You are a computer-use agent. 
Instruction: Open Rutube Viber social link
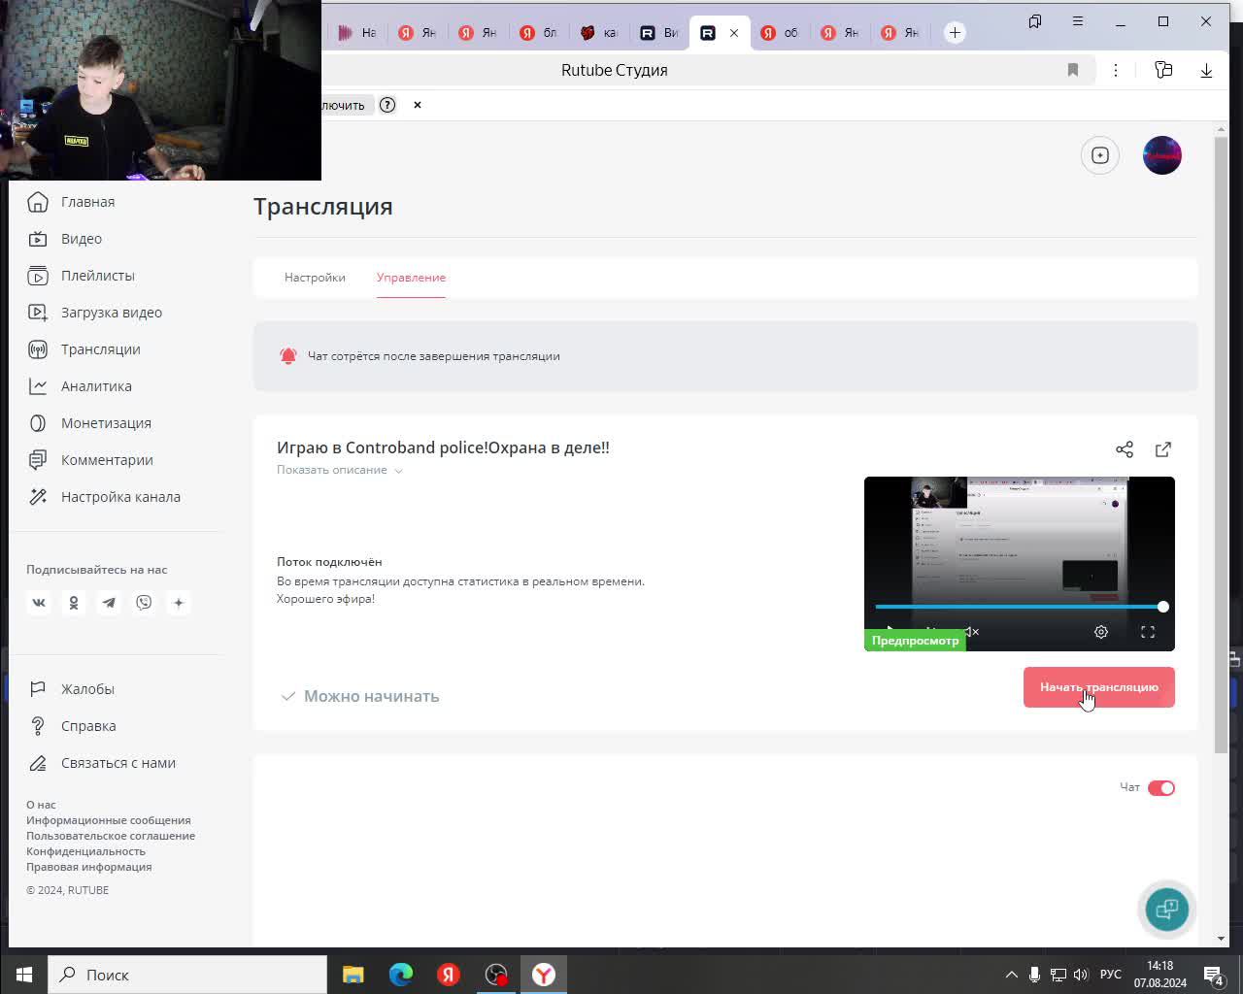pyautogui.click(x=144, y=603)
